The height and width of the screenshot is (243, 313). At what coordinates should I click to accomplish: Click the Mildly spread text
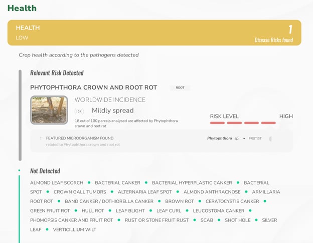[113, 110]
